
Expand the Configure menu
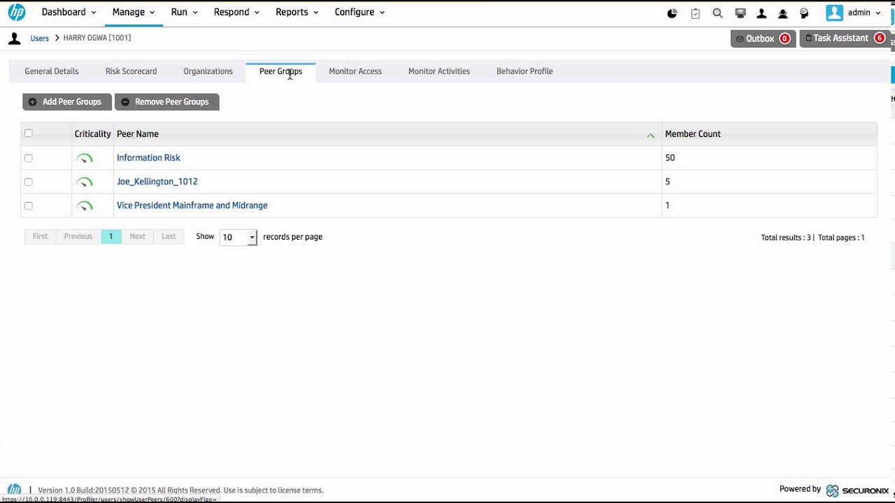(359, 12)
